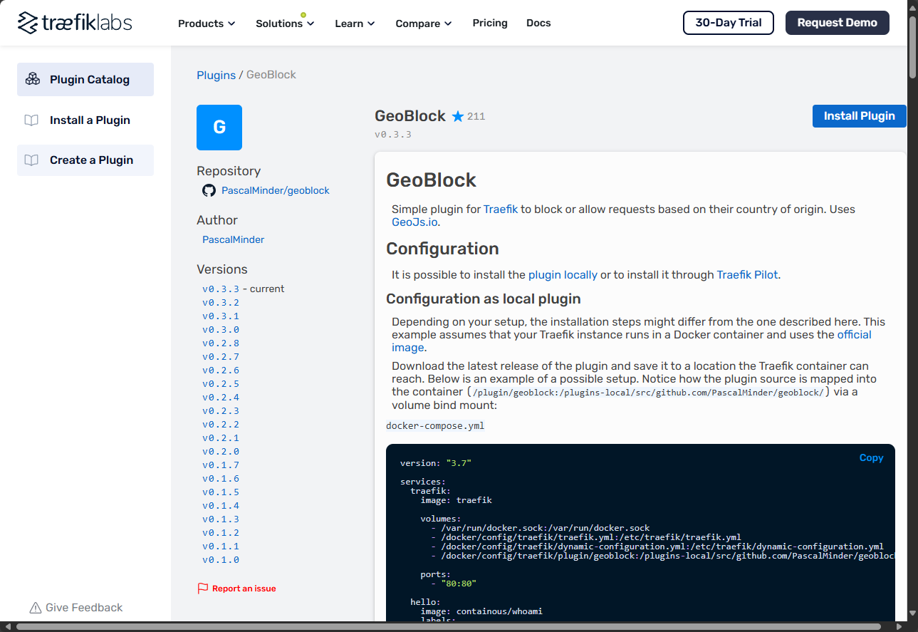Expand the Solutions dropdown menu

click(285, 24)
